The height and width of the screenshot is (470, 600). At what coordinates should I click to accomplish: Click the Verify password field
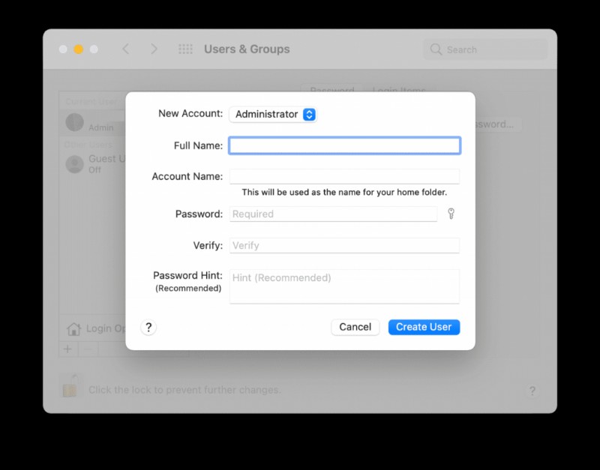(344, 246)
